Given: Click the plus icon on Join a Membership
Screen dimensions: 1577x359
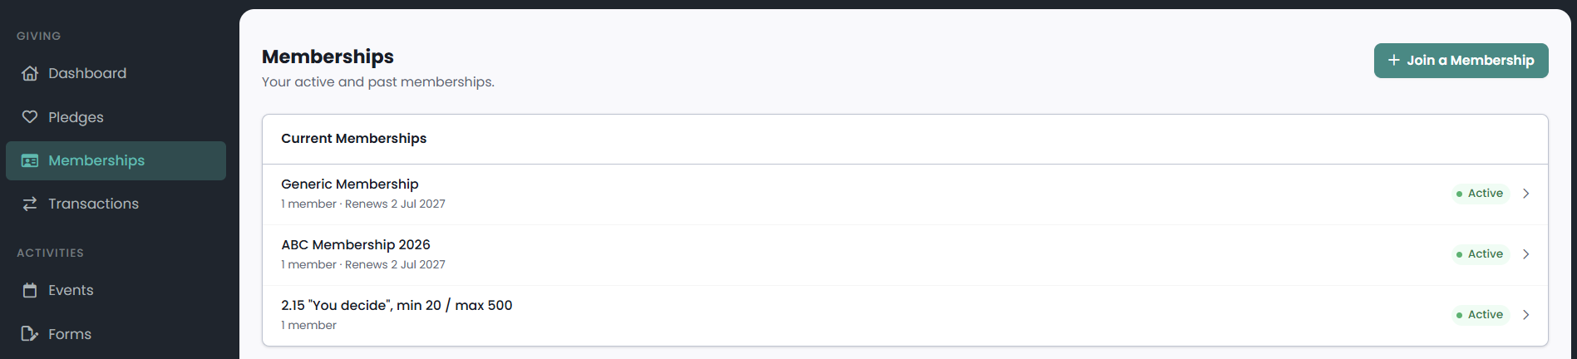Looking at the screenshot, I should point(1394,60).
